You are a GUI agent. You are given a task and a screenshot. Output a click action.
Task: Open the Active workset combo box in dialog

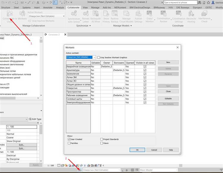[81, 57]
